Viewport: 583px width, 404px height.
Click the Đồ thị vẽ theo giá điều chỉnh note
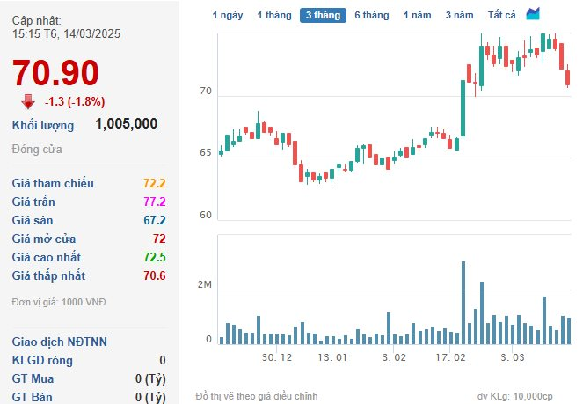pos(257,397)
